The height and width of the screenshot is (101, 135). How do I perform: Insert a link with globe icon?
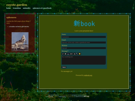pos(77,54)
